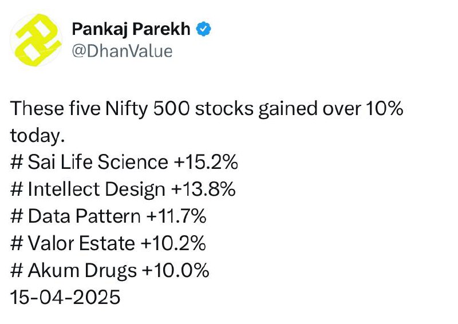Screen dimensions: 458x324
Task: Click the +10.0% gain figure
Action: click(x=176, y=271)
